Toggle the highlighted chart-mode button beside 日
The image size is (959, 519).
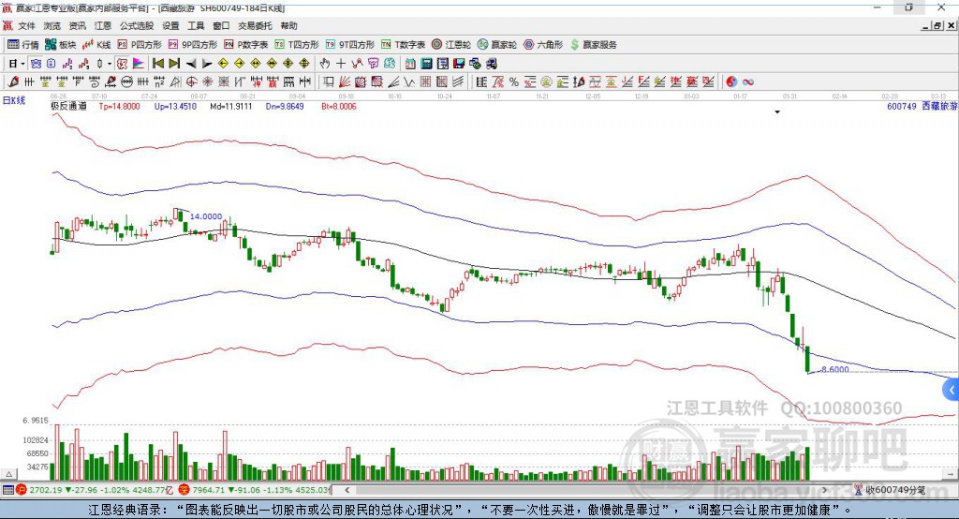click(x=37, y=63)
